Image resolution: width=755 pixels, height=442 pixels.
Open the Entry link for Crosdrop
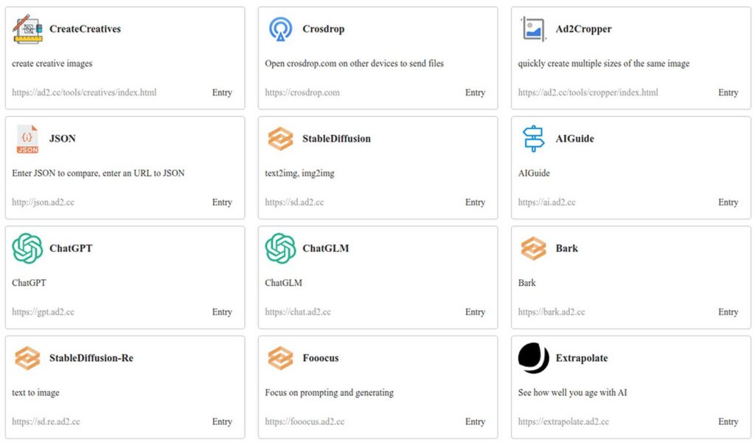click(475, 93)
